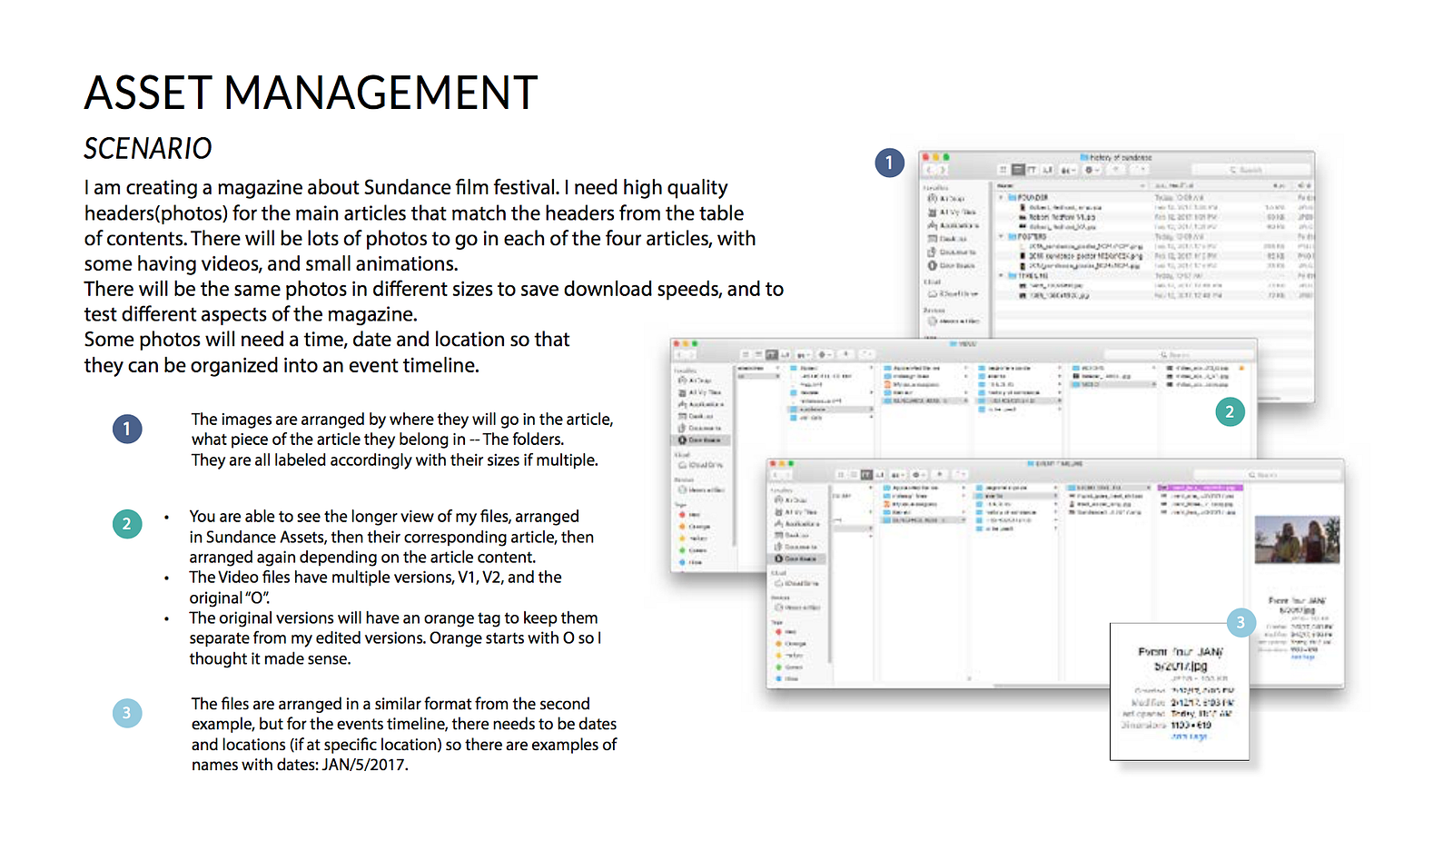
Task: Click Share button in EVENT TIMELINE toolbar
Action: pyautogui.click(x=941, y=475)
